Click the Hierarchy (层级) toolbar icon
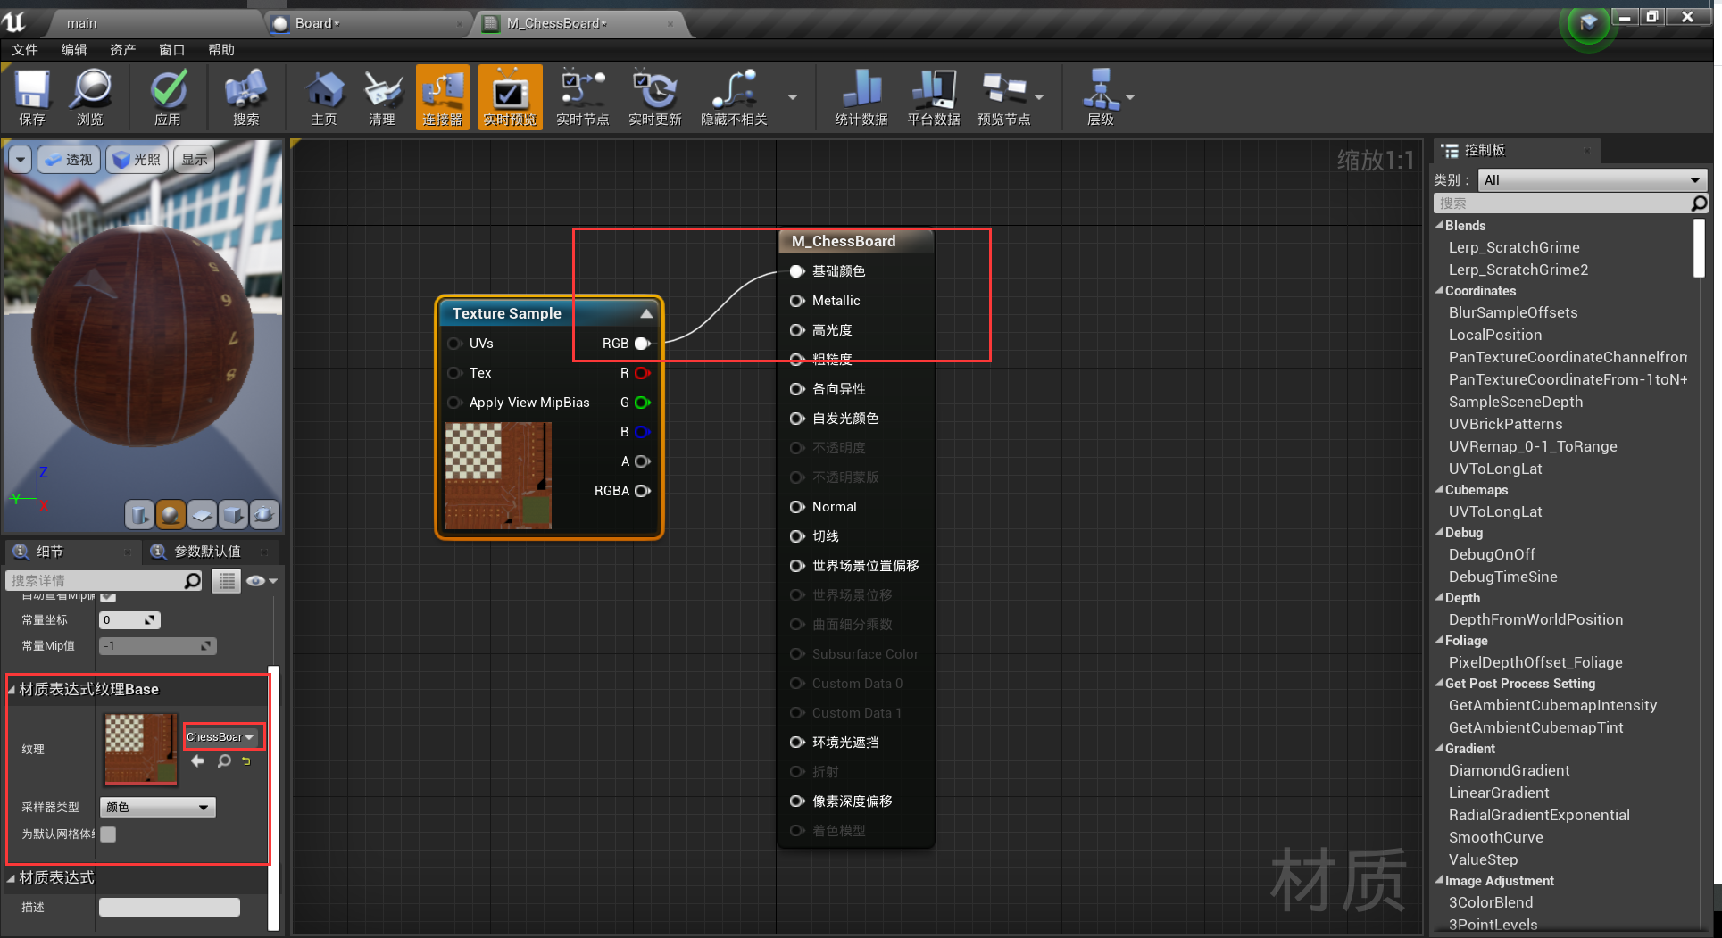Viewport: 1722px width, 938px height. point(1101,96)
